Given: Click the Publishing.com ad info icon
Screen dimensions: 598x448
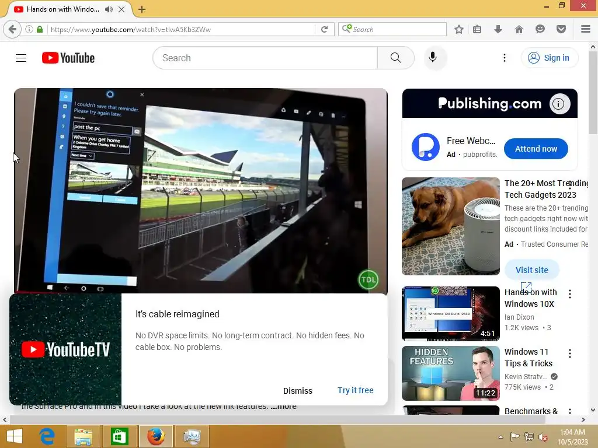Looking at the screenshot, I should point(559,104).
